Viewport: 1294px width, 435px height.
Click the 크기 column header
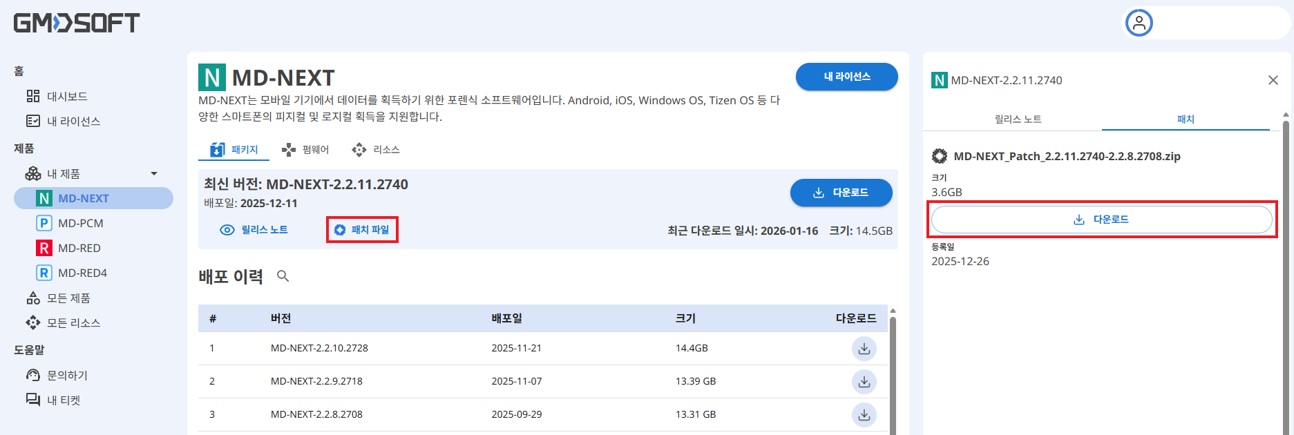(685, 318)
